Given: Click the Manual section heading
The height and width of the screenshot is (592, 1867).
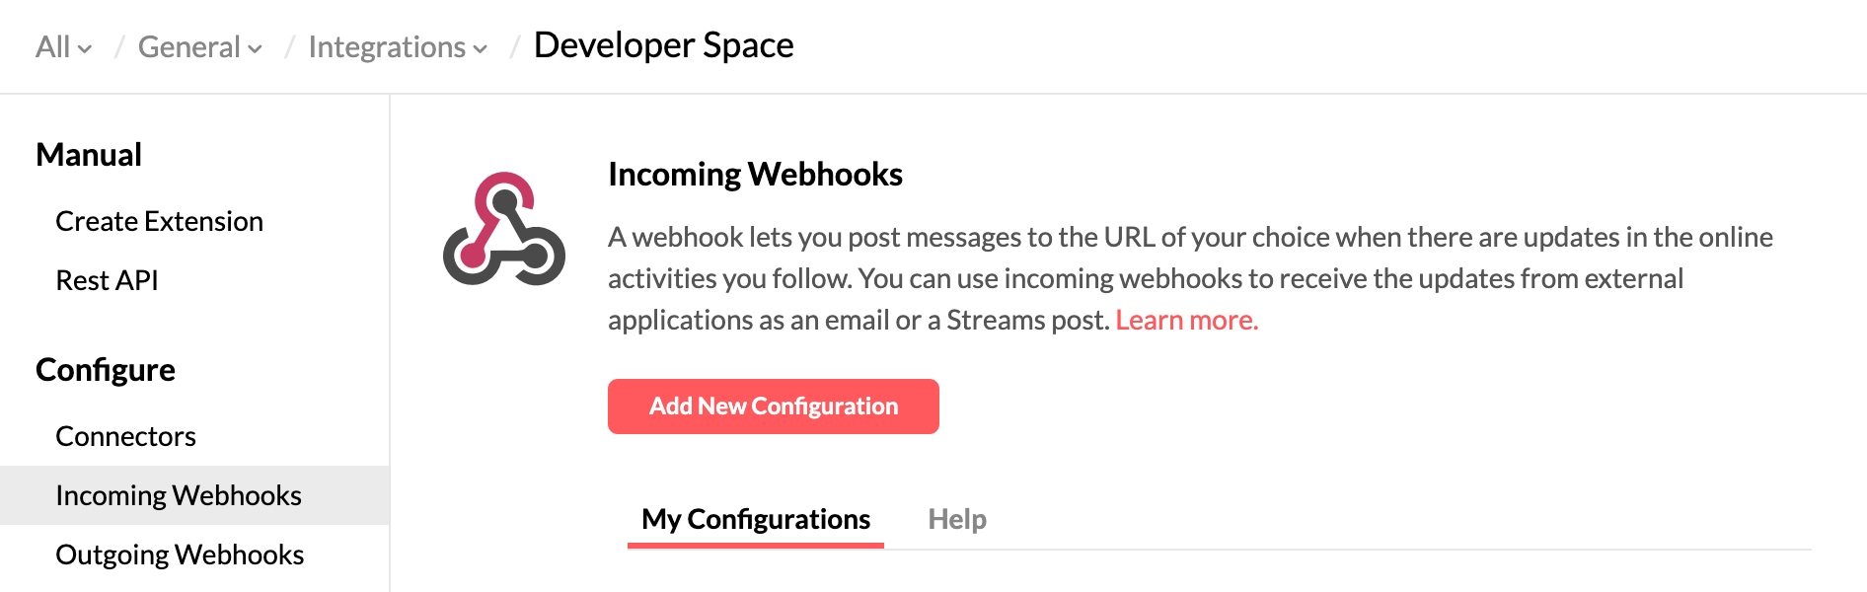Looking at the screenshot, I should point(88,154).
